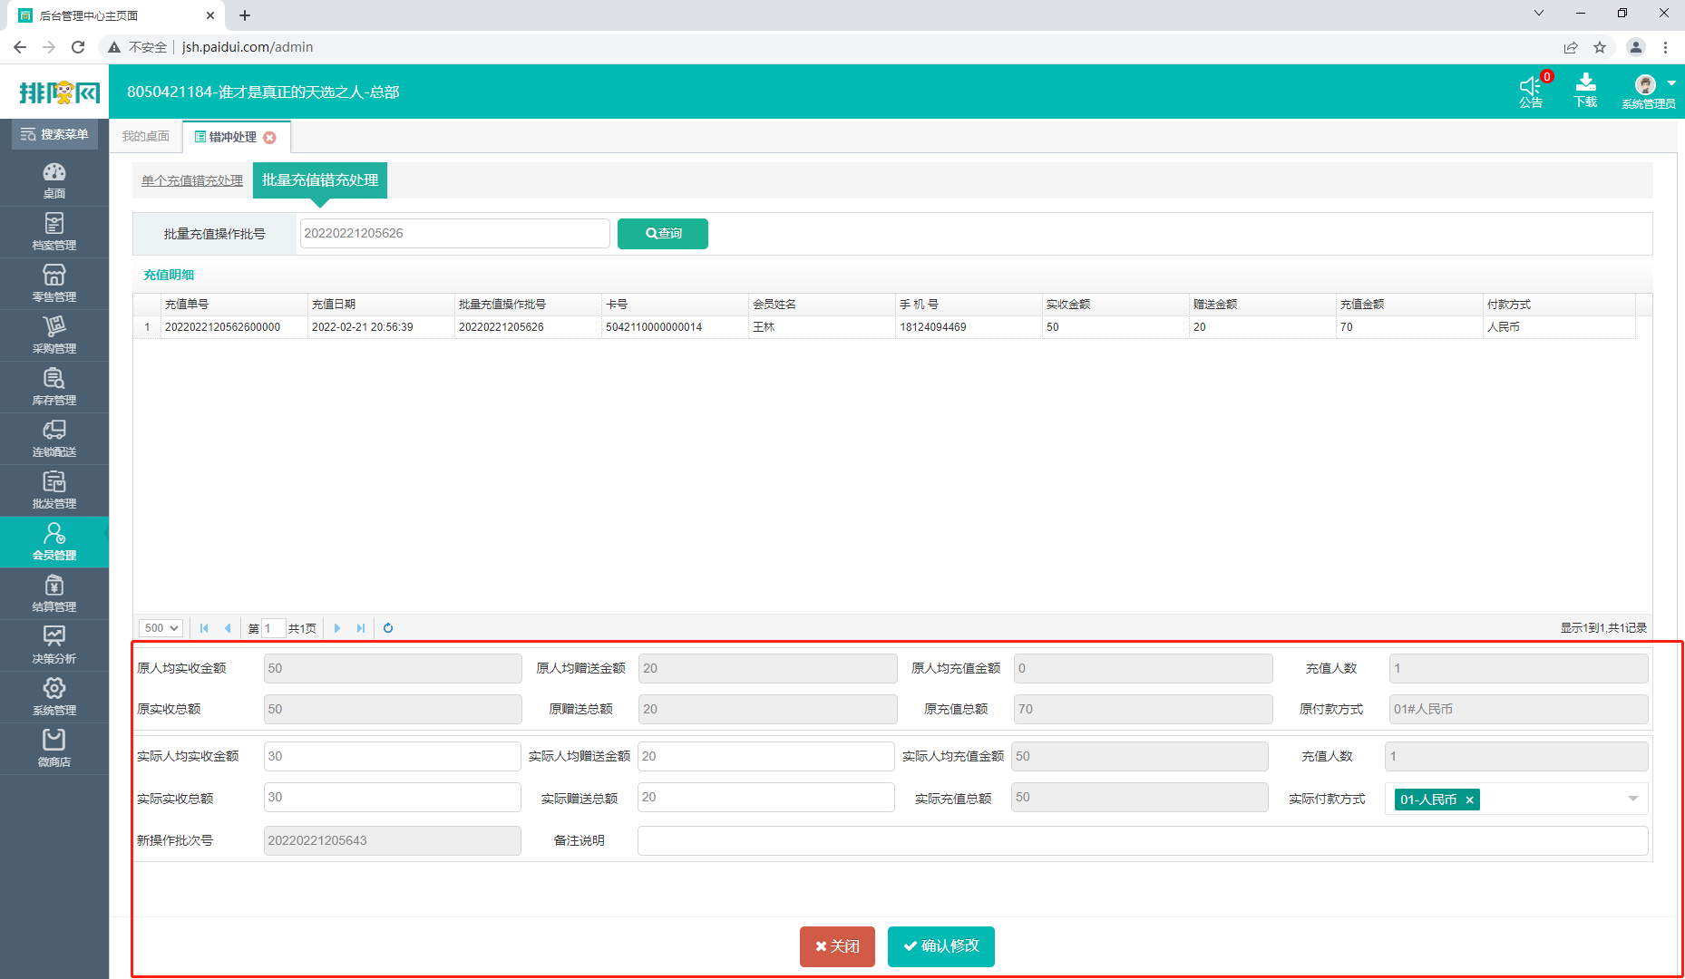Open the page size 500 dropdown

point(161,628)
